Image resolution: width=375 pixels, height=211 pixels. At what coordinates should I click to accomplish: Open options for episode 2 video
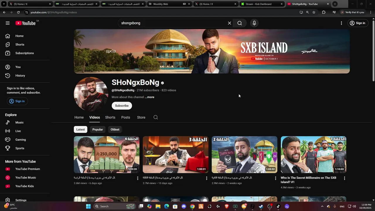[x=275, y=178]
